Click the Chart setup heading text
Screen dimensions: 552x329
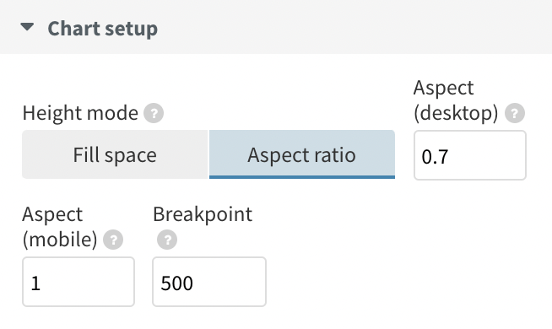pyautogui.click(x=102, y=29)
